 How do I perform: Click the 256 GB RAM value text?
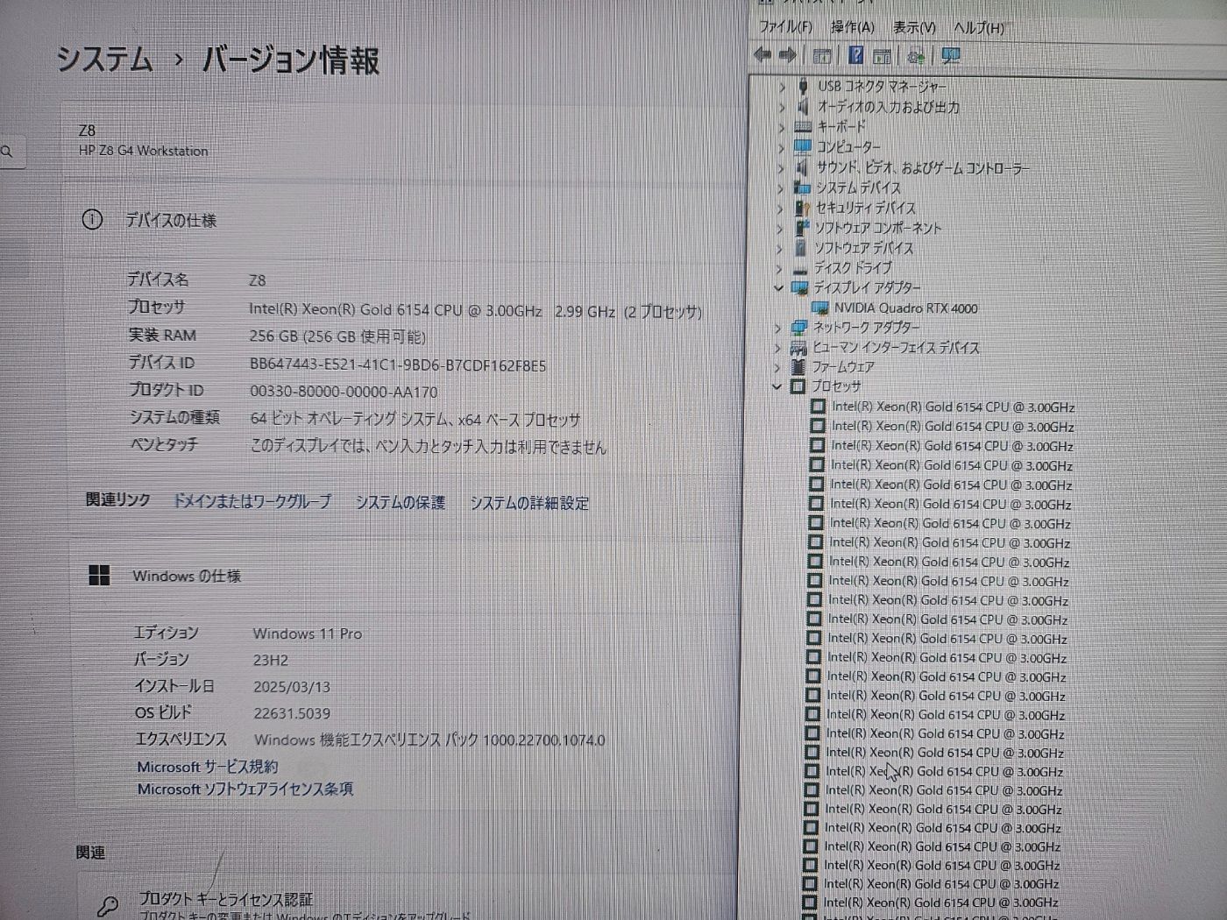(x=337, y=336)
